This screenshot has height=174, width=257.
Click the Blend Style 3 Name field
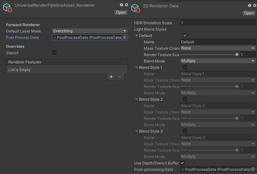pos(218,137)
